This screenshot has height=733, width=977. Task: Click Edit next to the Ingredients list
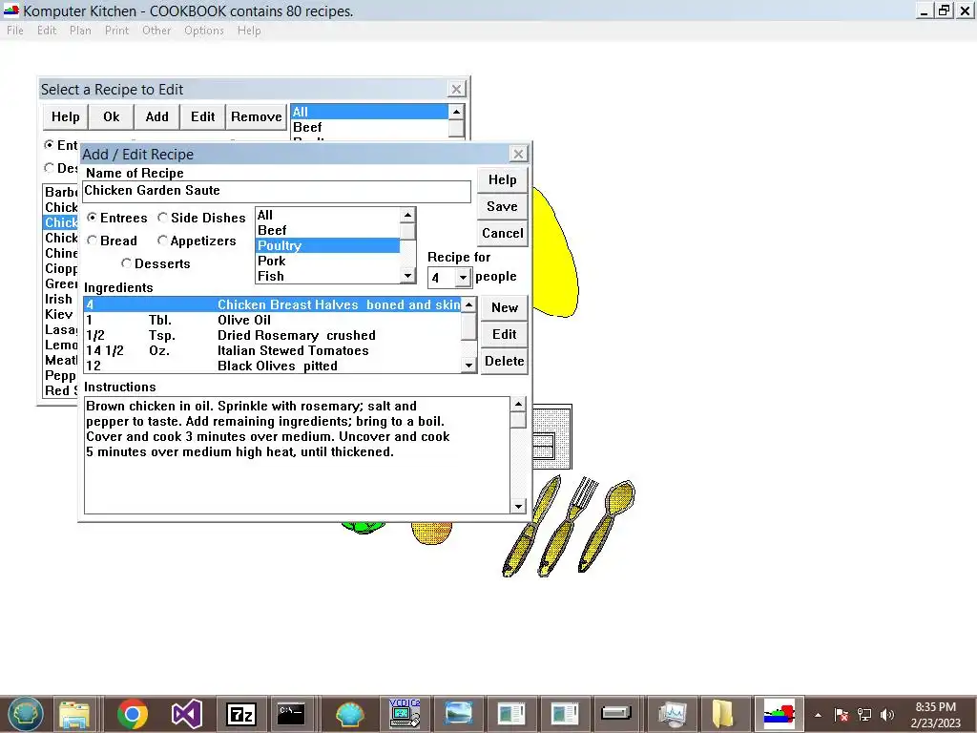click(504, 334)
